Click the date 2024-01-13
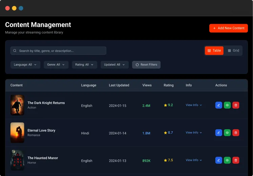Viewport: 253px width, 176px height. tap(118, 161)
